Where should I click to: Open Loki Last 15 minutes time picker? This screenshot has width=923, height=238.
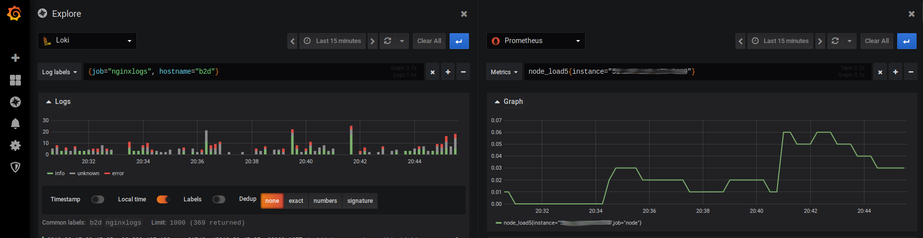click(x=332, y=41)
